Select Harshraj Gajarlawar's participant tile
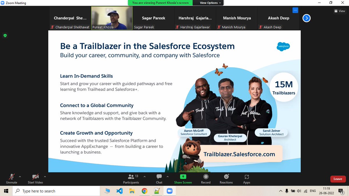 pos(195,18)
